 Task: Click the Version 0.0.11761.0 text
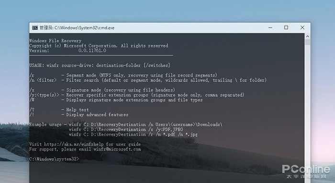pos(67,51)
